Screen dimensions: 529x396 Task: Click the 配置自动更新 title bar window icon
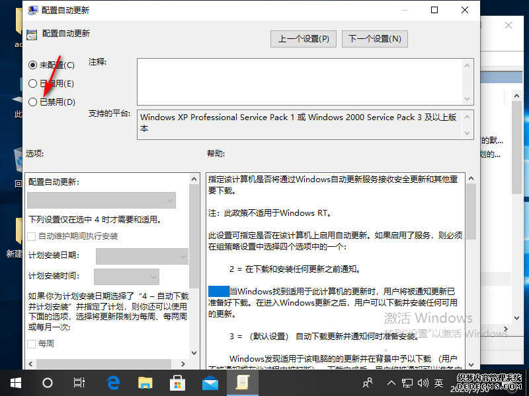click(x=32, y=10)
